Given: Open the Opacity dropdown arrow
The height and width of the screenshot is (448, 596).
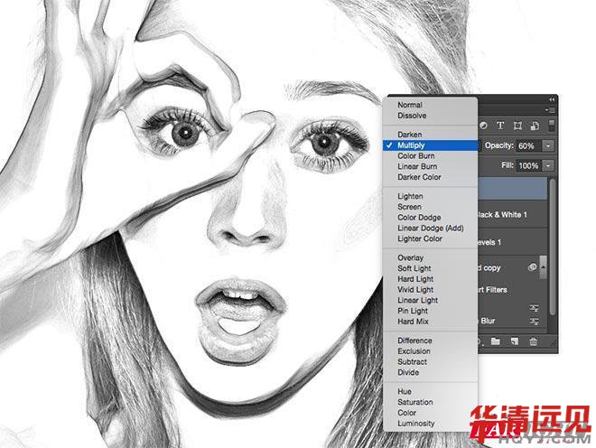Looking at the screenshot, I should click(549, 145).
